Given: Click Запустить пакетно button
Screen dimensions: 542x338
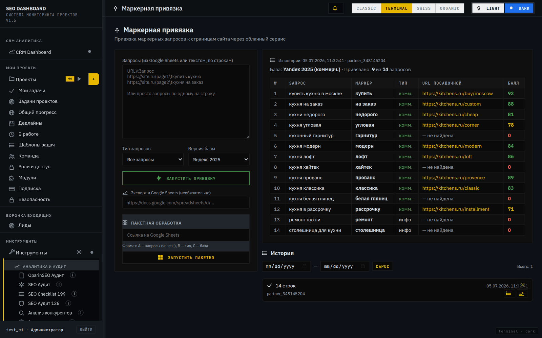Looking at the screenshot, I should pyautogui.click(x=186, y=258).
